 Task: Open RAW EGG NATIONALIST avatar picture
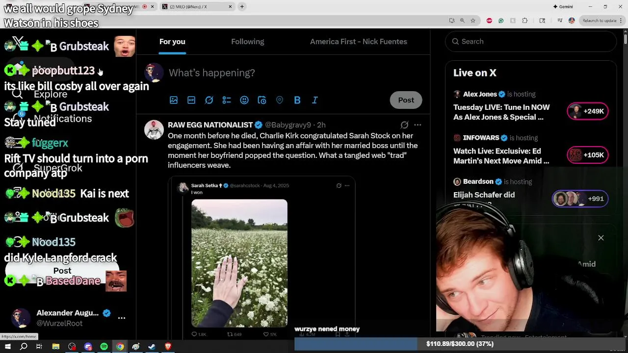click(154, 130)
